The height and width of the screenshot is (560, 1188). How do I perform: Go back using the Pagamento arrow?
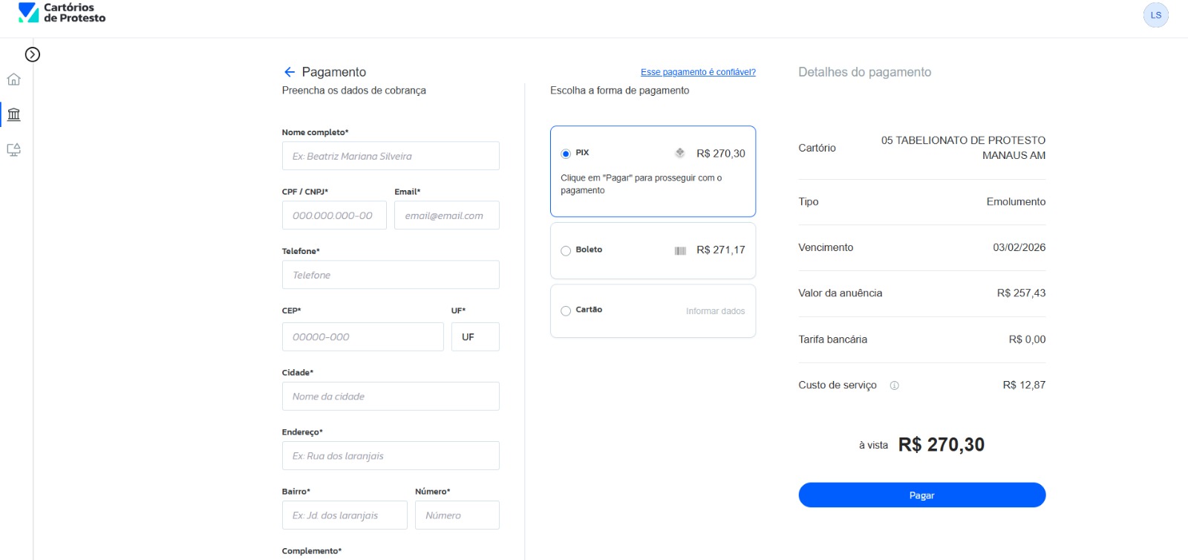(x=290, y=72)
